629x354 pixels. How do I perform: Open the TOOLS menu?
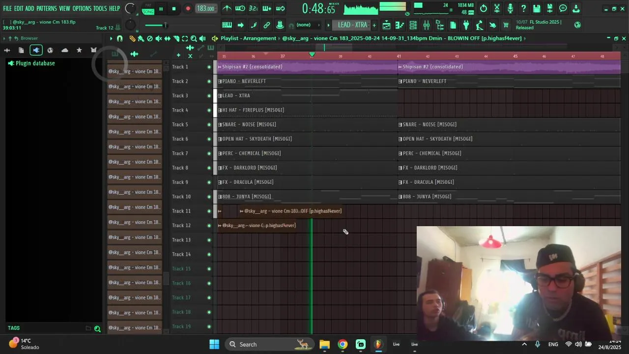100,9
